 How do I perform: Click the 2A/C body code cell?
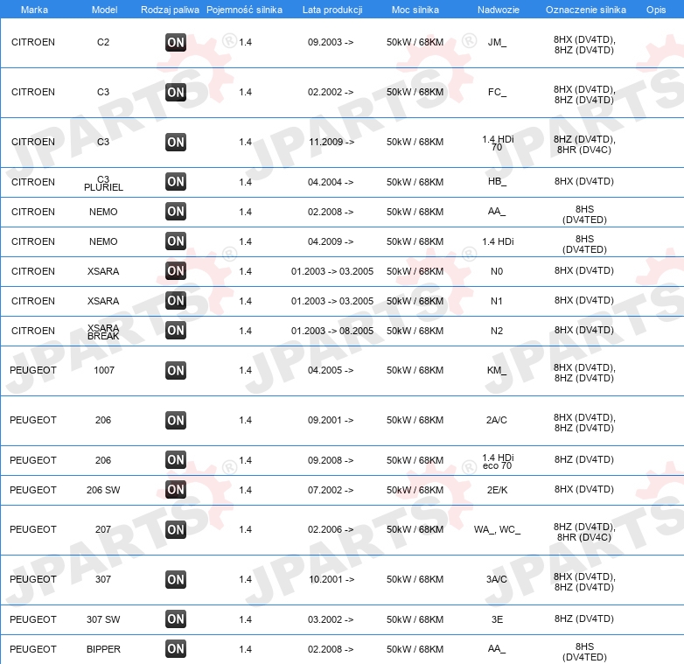pyautogui.click(x=497, y=420)
